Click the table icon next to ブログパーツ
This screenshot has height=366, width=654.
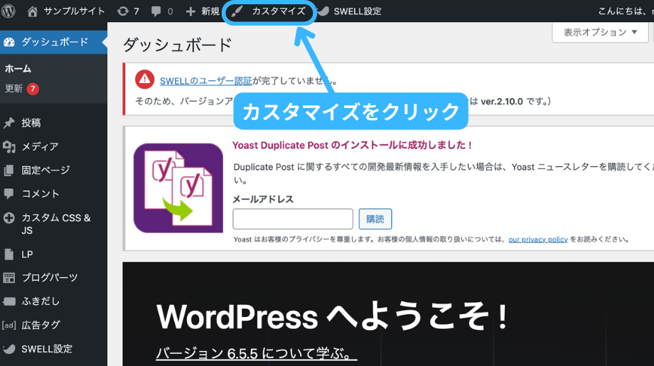(x=9, y=278)
